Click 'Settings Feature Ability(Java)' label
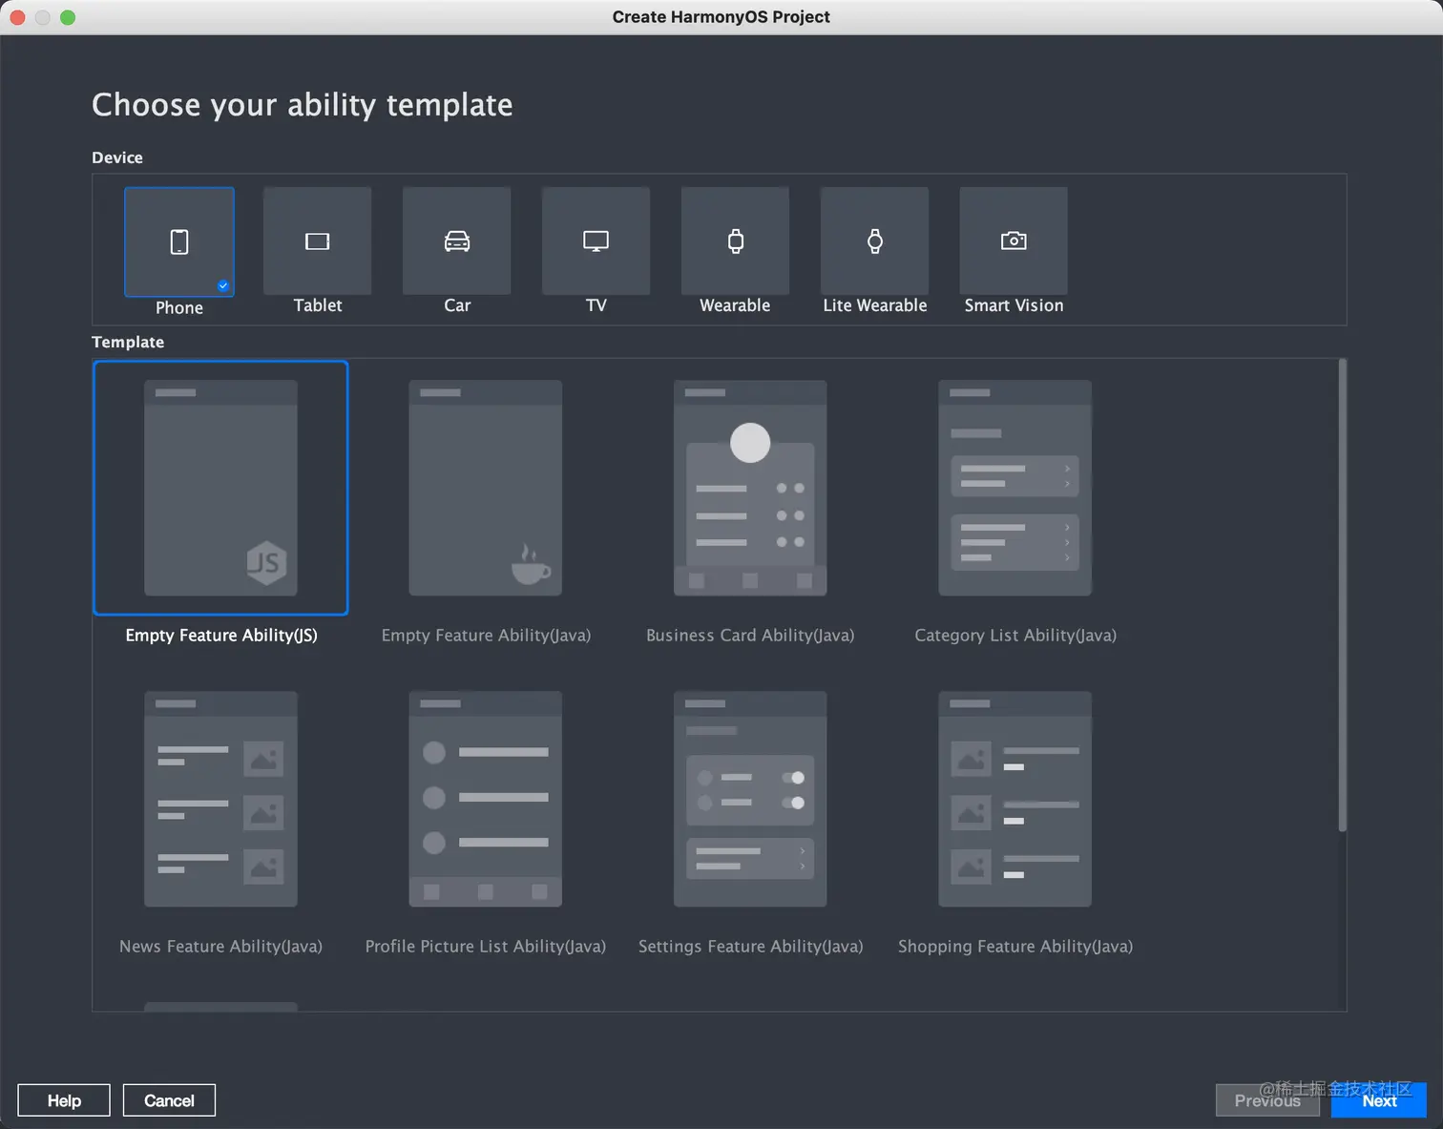Screen dimensions: 1443x1129 pos(750,947)
